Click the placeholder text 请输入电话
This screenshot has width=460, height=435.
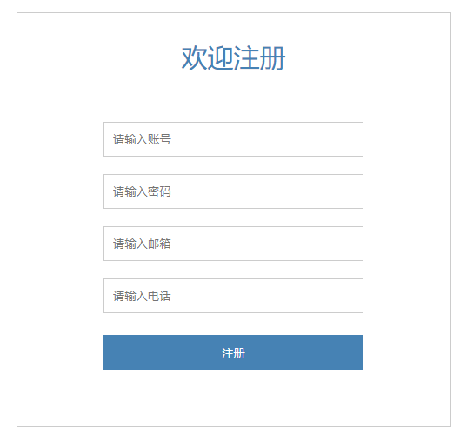pyautogui.click(x=142, y=296)
